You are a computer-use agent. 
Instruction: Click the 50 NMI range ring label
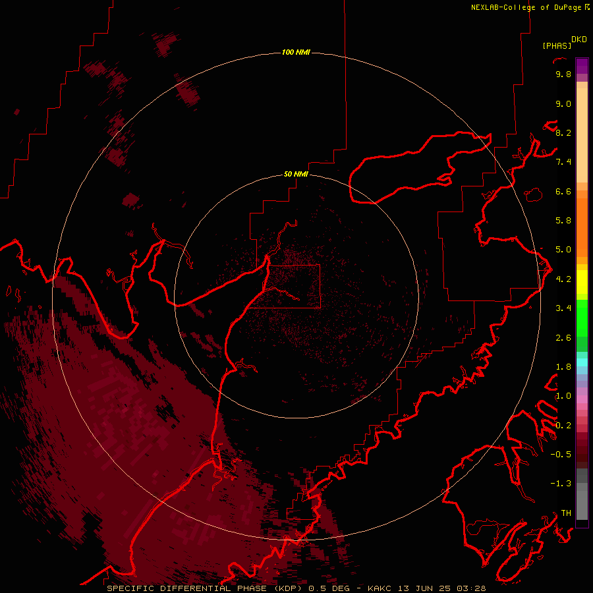click(296, 174)
